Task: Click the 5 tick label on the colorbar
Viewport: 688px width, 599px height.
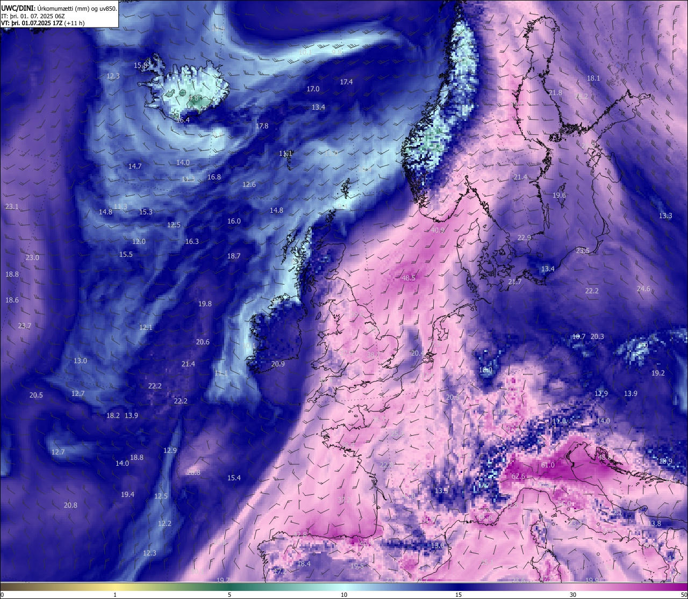Action: click(230, 595)
